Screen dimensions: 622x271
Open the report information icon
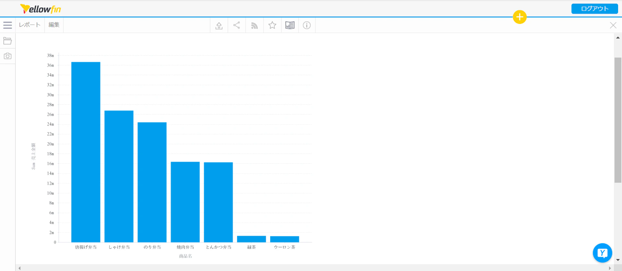[x=307, y=25]
